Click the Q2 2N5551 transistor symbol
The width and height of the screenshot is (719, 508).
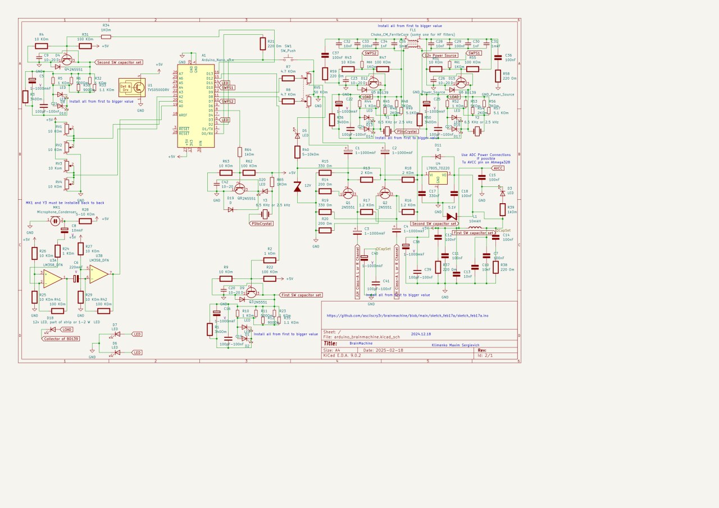[385, 193]
